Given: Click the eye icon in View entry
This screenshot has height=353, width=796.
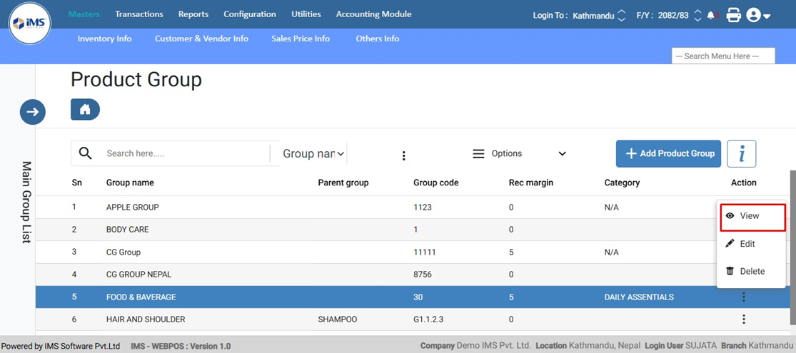Looking at the screenshot, I should (x=730, y=215).
